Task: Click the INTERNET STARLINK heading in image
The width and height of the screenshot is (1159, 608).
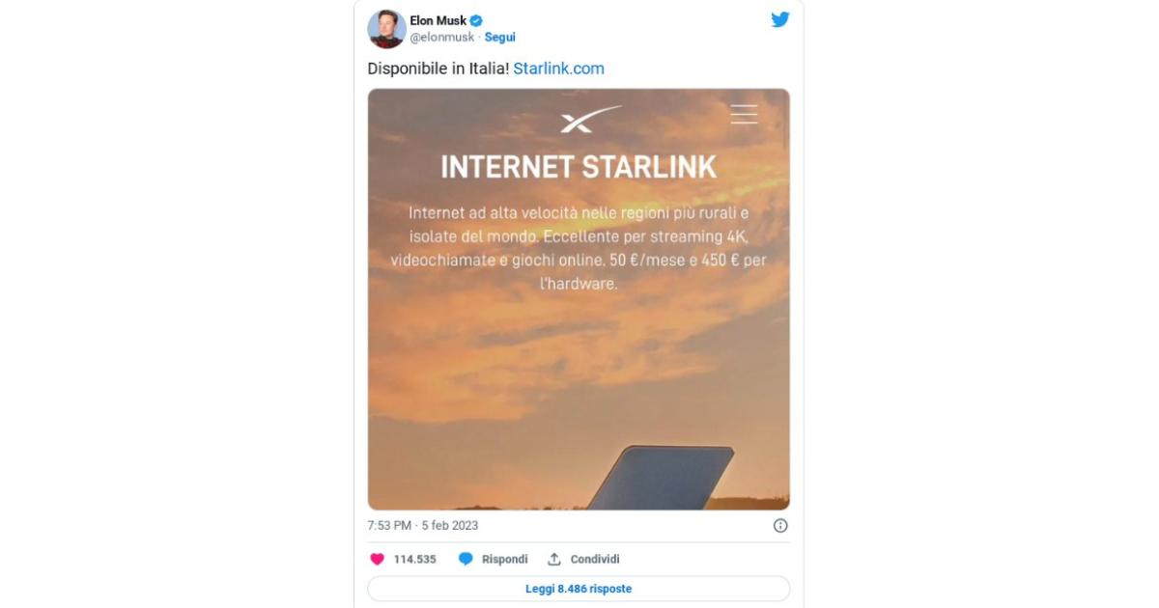Action: (x=579, y=167)
